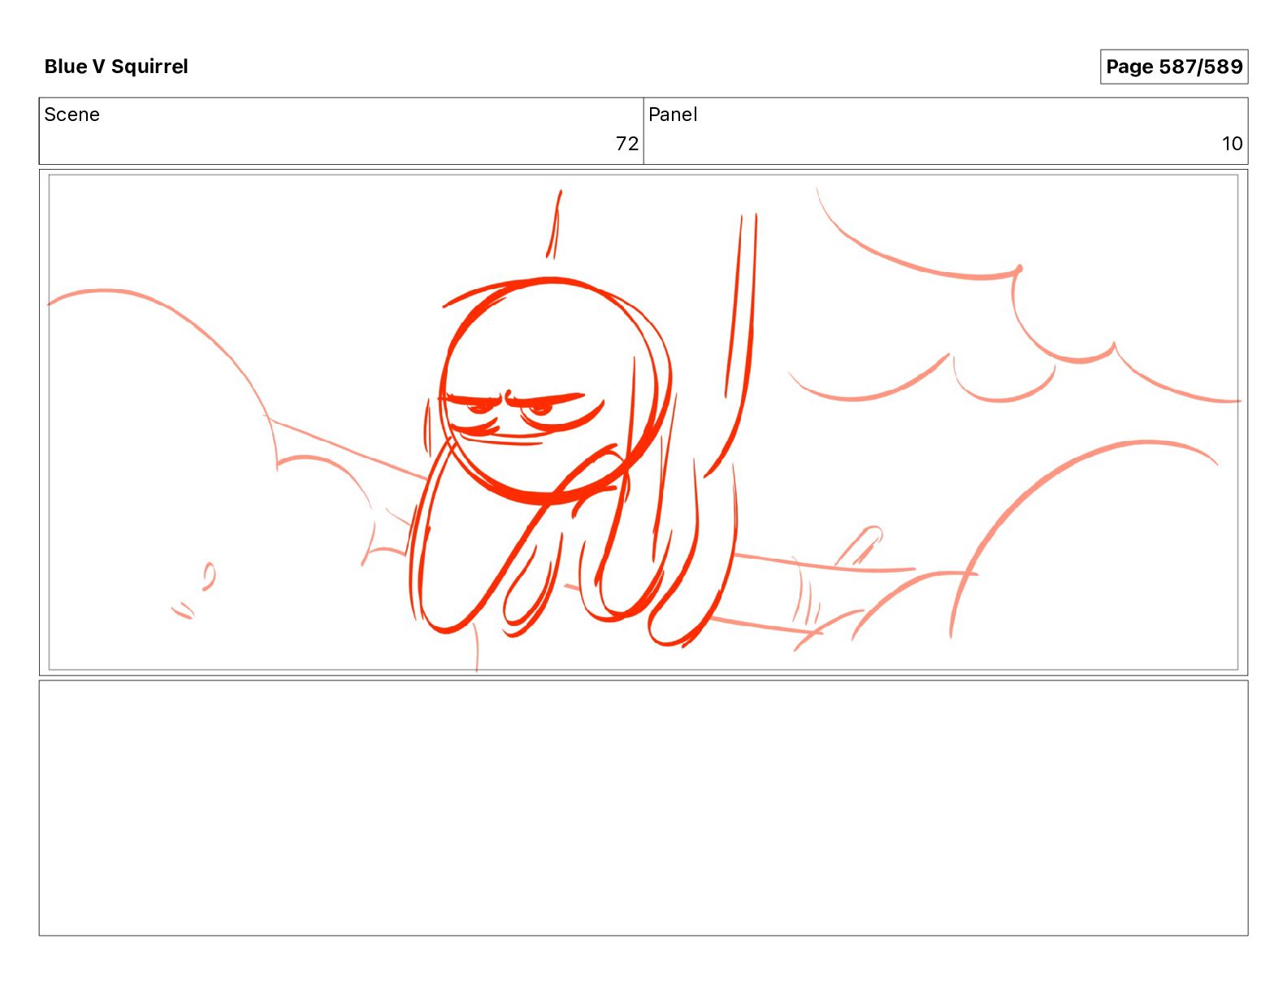
Task: Click the 'Blue V Squirrel' title text
Action: (x=116, y=67)
